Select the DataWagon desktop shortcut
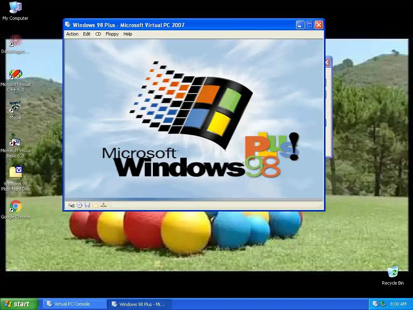This screenshot has height=310, width=413. point(15,44)
